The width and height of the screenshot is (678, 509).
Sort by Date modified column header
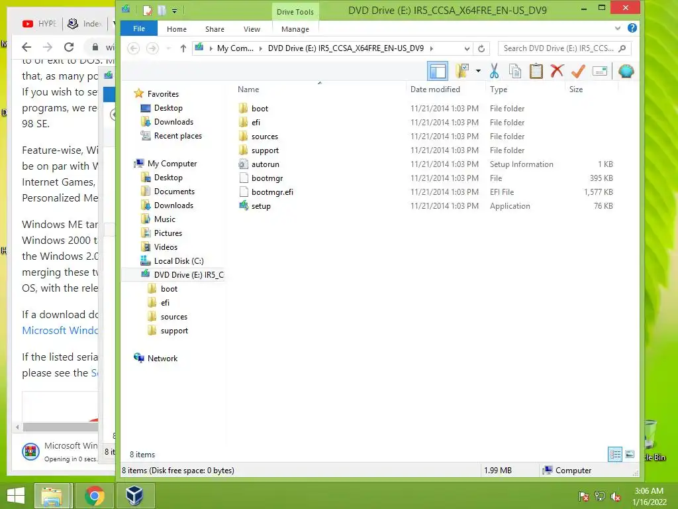tap(435, 89)
